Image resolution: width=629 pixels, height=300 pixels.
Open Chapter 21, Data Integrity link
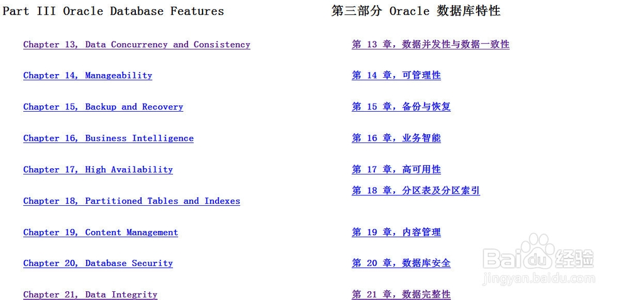[90, 295]
